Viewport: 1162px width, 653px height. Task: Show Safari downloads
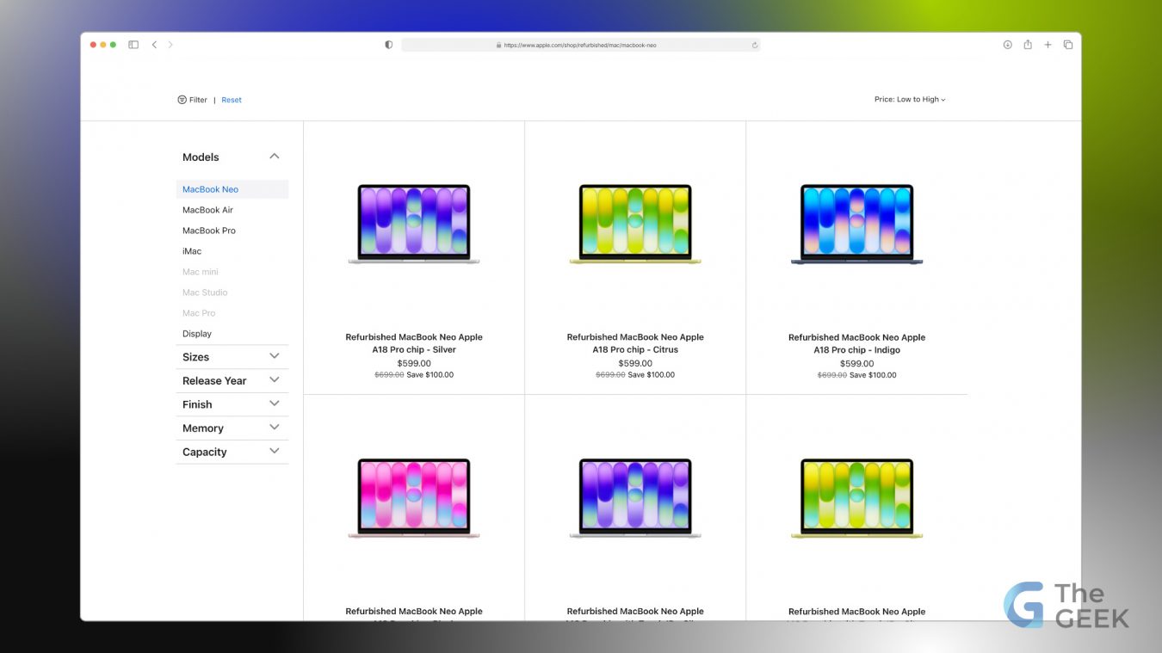point(1007,45)
